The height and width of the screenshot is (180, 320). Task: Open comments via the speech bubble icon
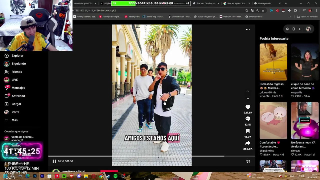coord(248,119)
